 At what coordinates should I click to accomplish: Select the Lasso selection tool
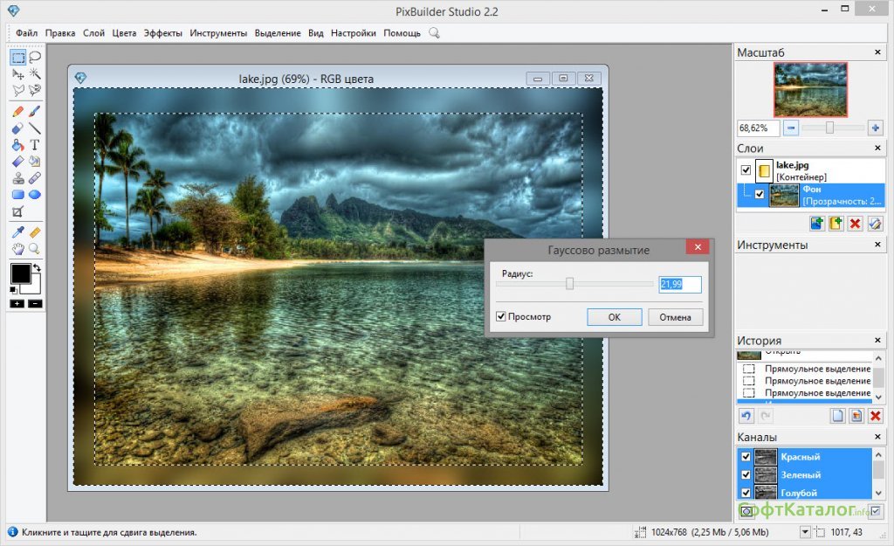tap(35, 58)
